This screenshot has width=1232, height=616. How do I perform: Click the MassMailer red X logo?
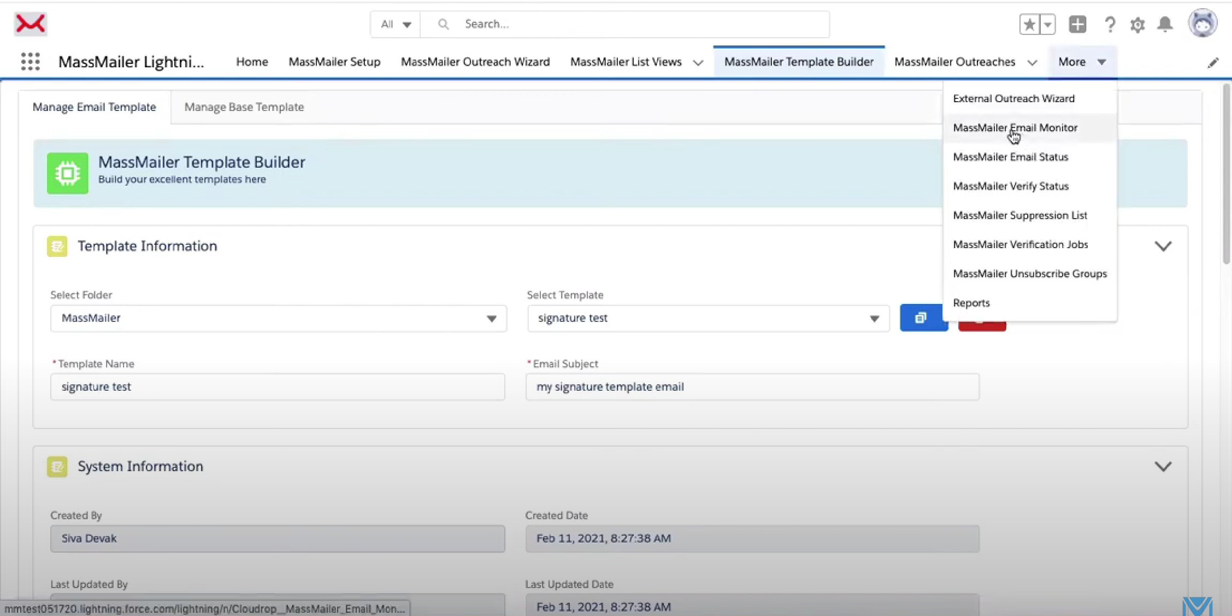[x=31, y=24]
